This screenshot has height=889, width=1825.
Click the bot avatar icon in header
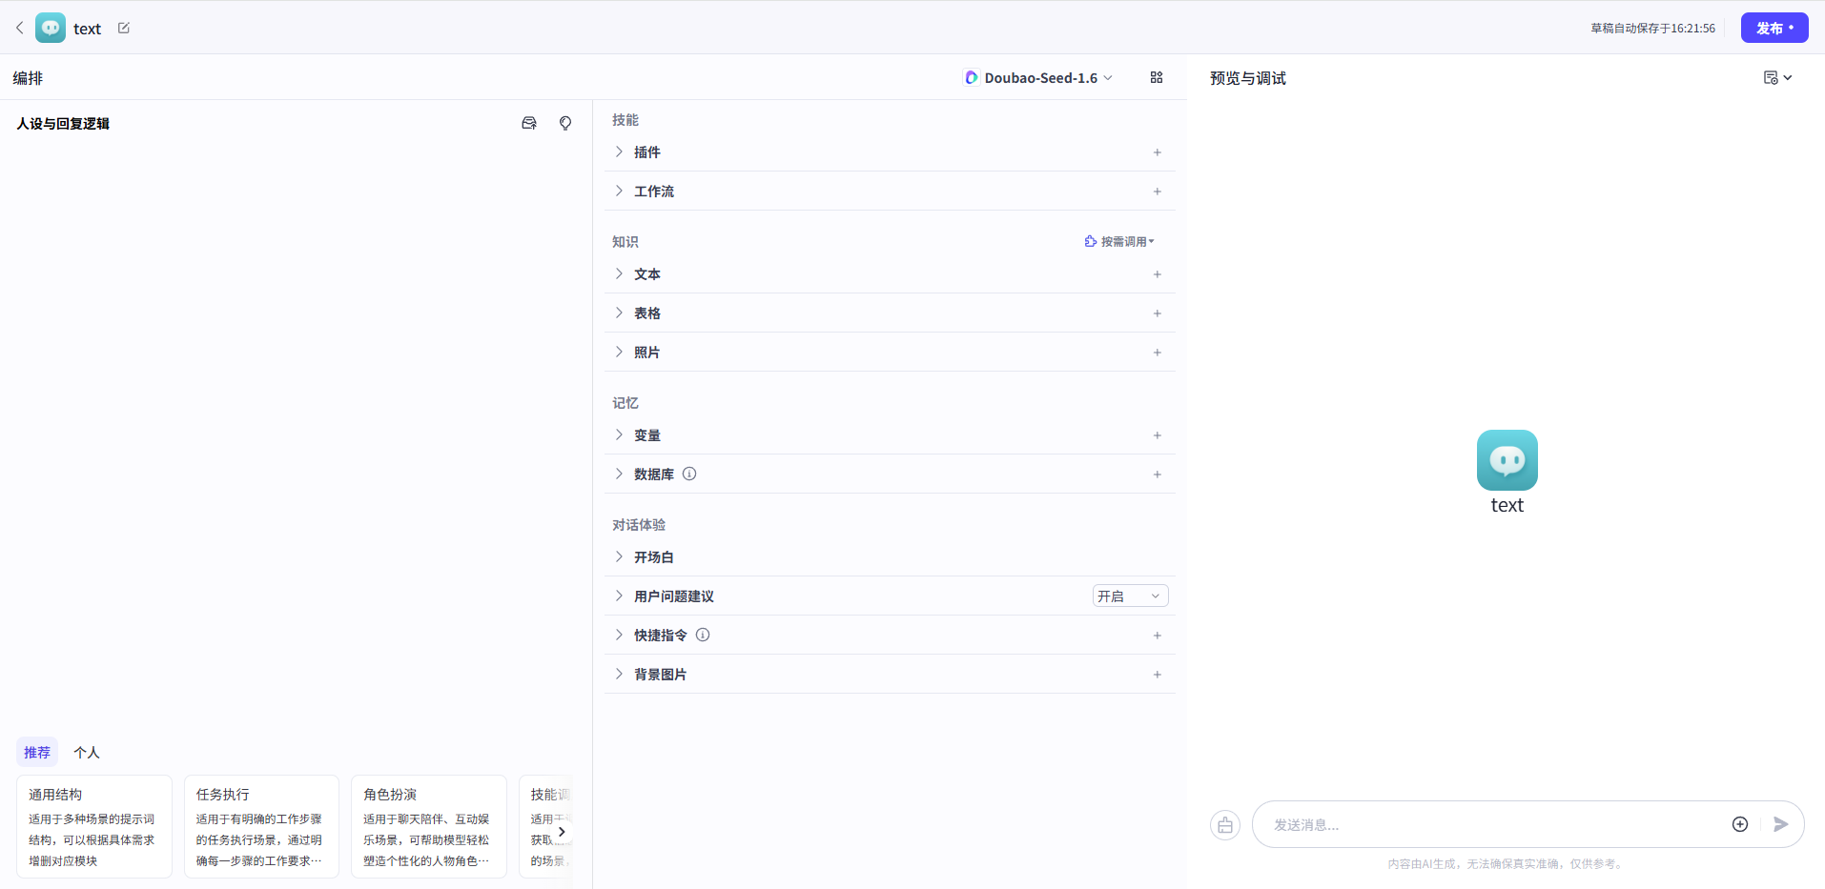[51, 28]
